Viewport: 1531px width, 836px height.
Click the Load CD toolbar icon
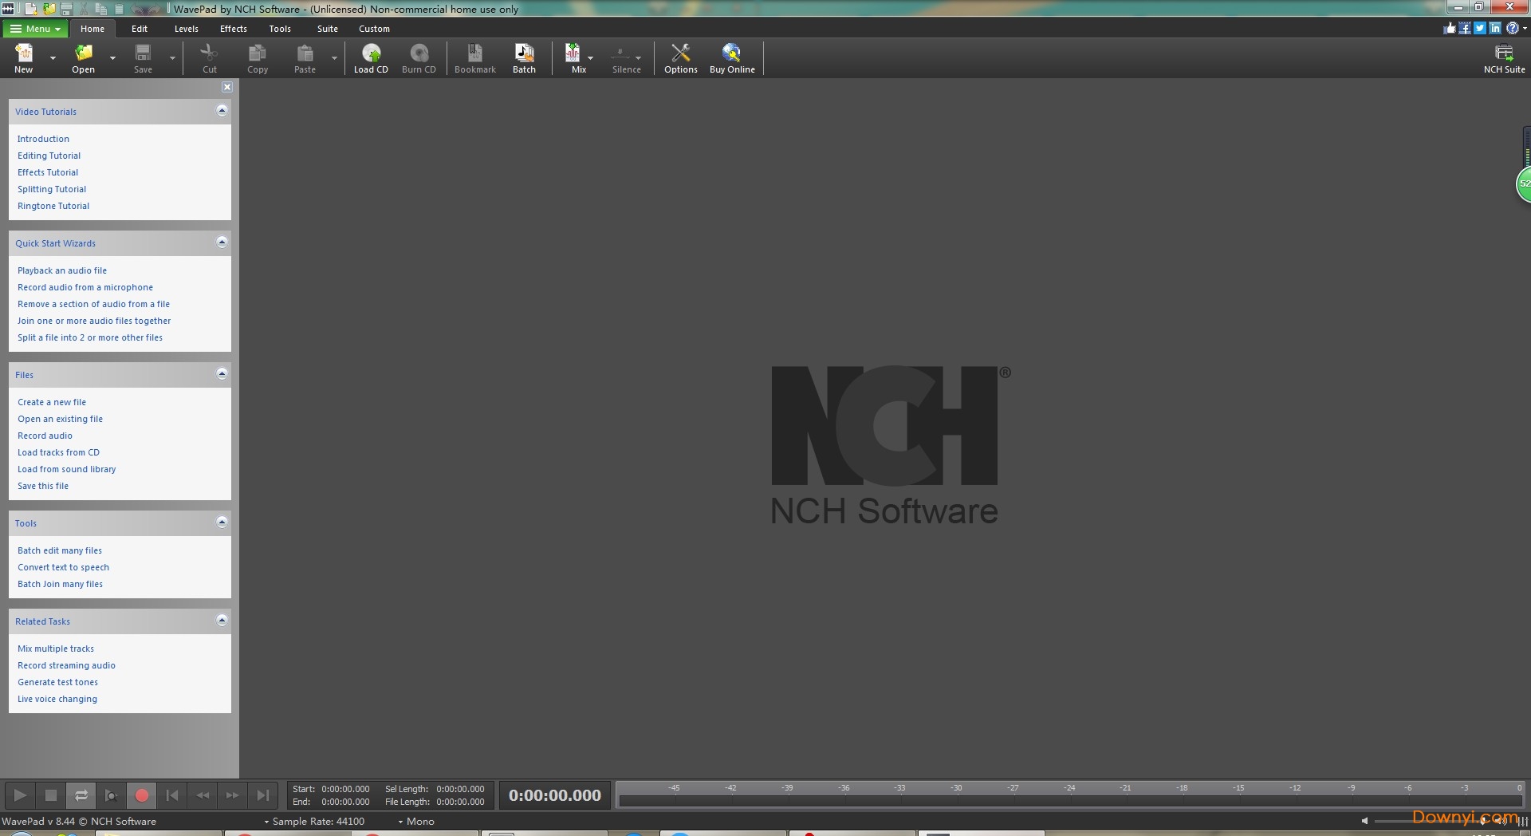click(x=371, y=58)
